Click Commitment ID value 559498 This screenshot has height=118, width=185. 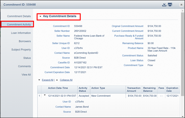click(78, 26)
